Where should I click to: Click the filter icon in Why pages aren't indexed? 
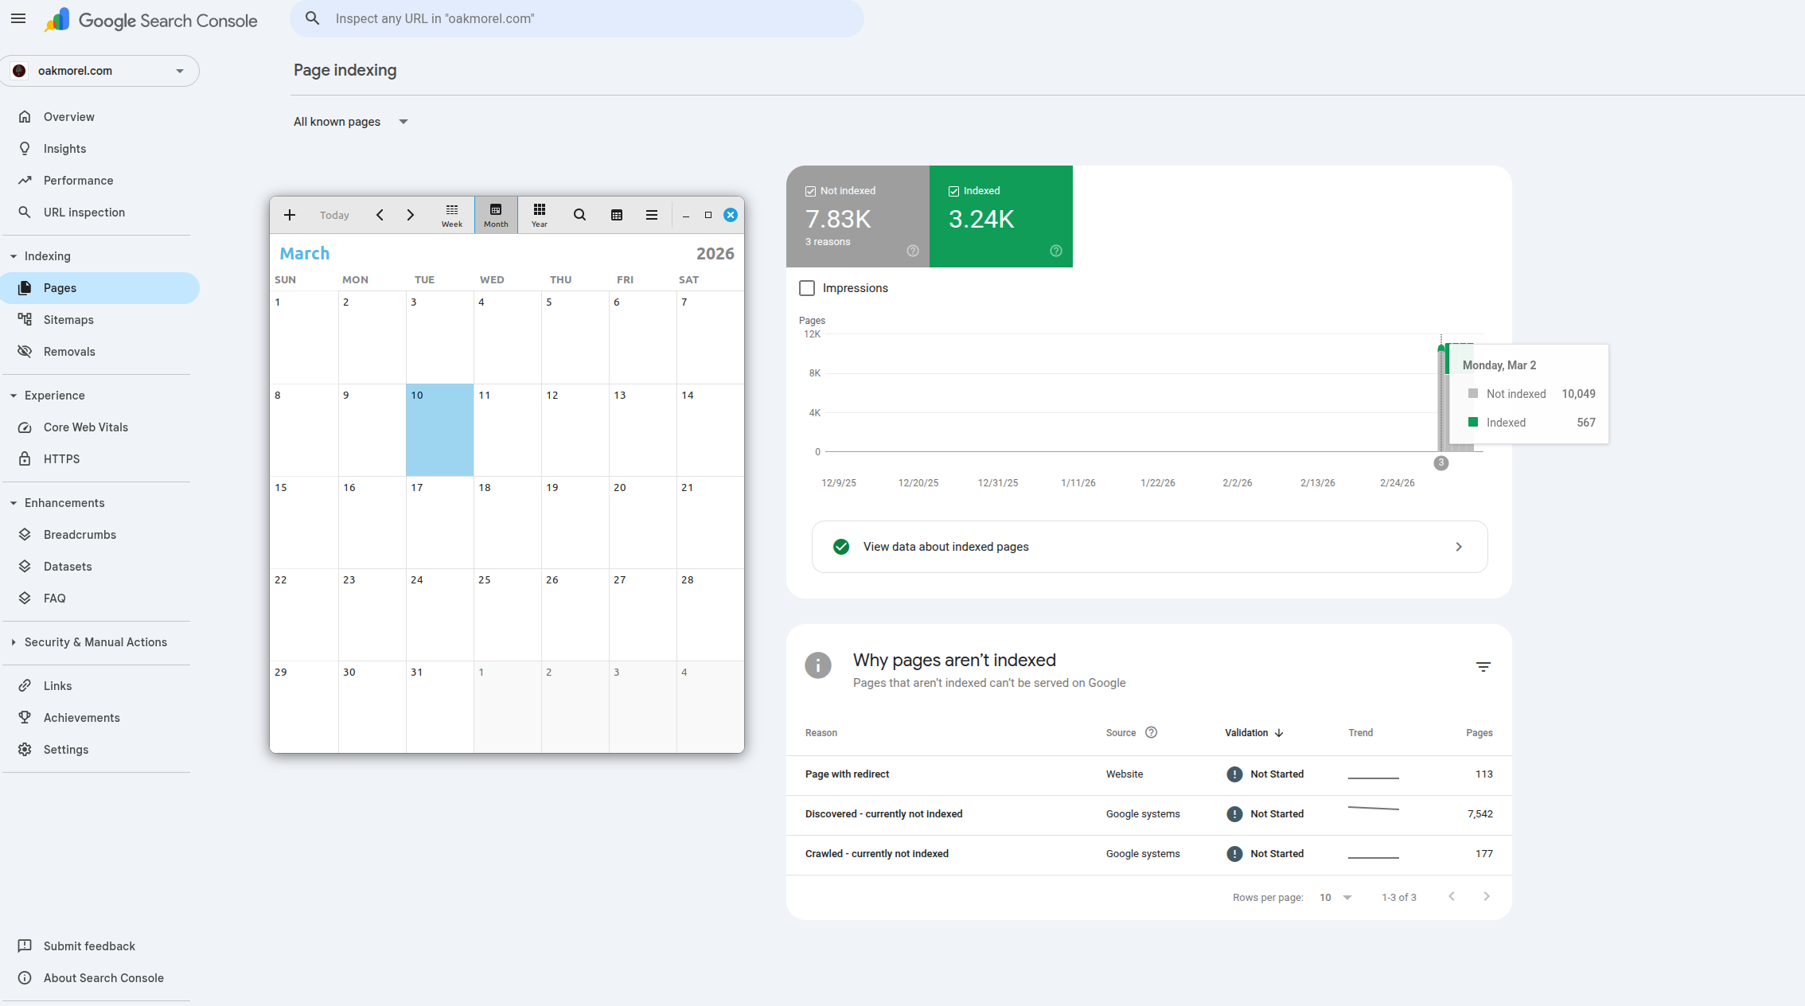pos(1483,667)
